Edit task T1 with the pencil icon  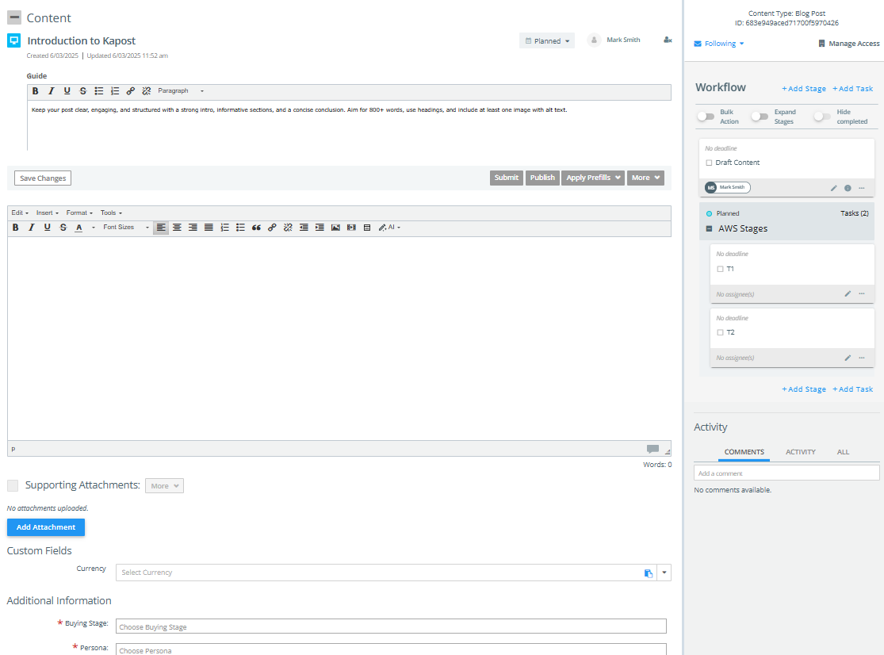pos(848,293)
